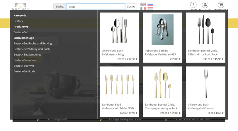This screenshot has height=131, width=238.
Task: Click title 'Sambonet Set 6 Kuchengabeln Edelst./PVD'
Action: coord(118,106)
